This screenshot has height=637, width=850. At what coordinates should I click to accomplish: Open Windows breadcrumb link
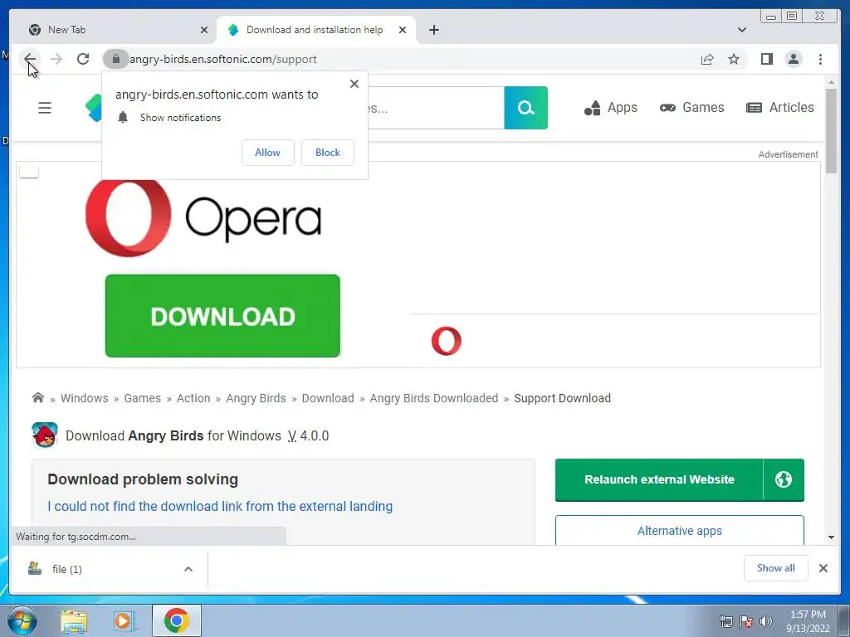84,398
